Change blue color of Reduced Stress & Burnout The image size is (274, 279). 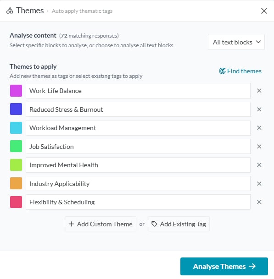16,109
